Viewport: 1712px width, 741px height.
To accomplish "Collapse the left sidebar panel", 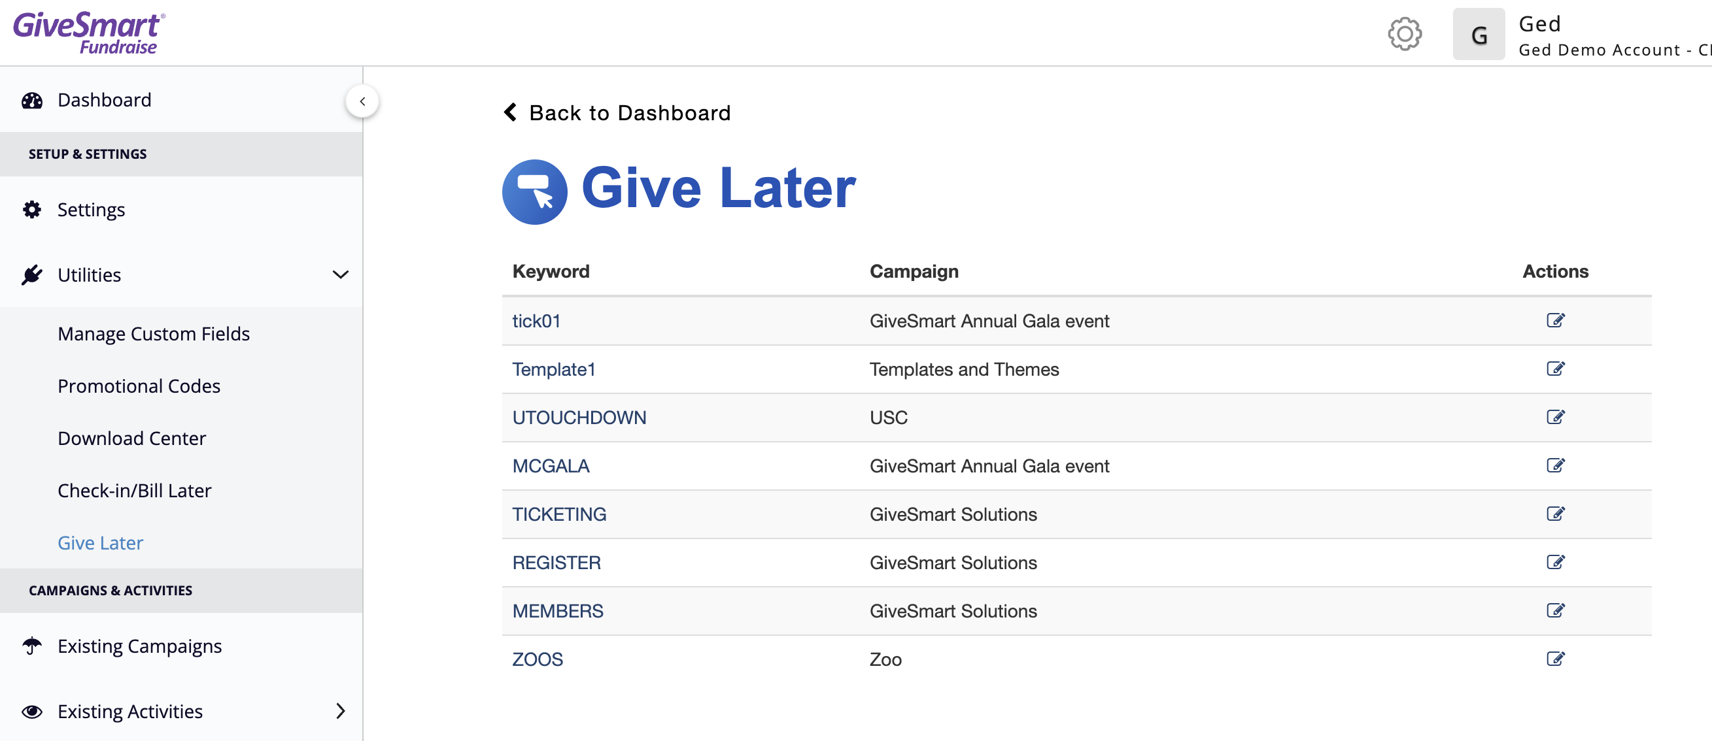I will (362, 101).
